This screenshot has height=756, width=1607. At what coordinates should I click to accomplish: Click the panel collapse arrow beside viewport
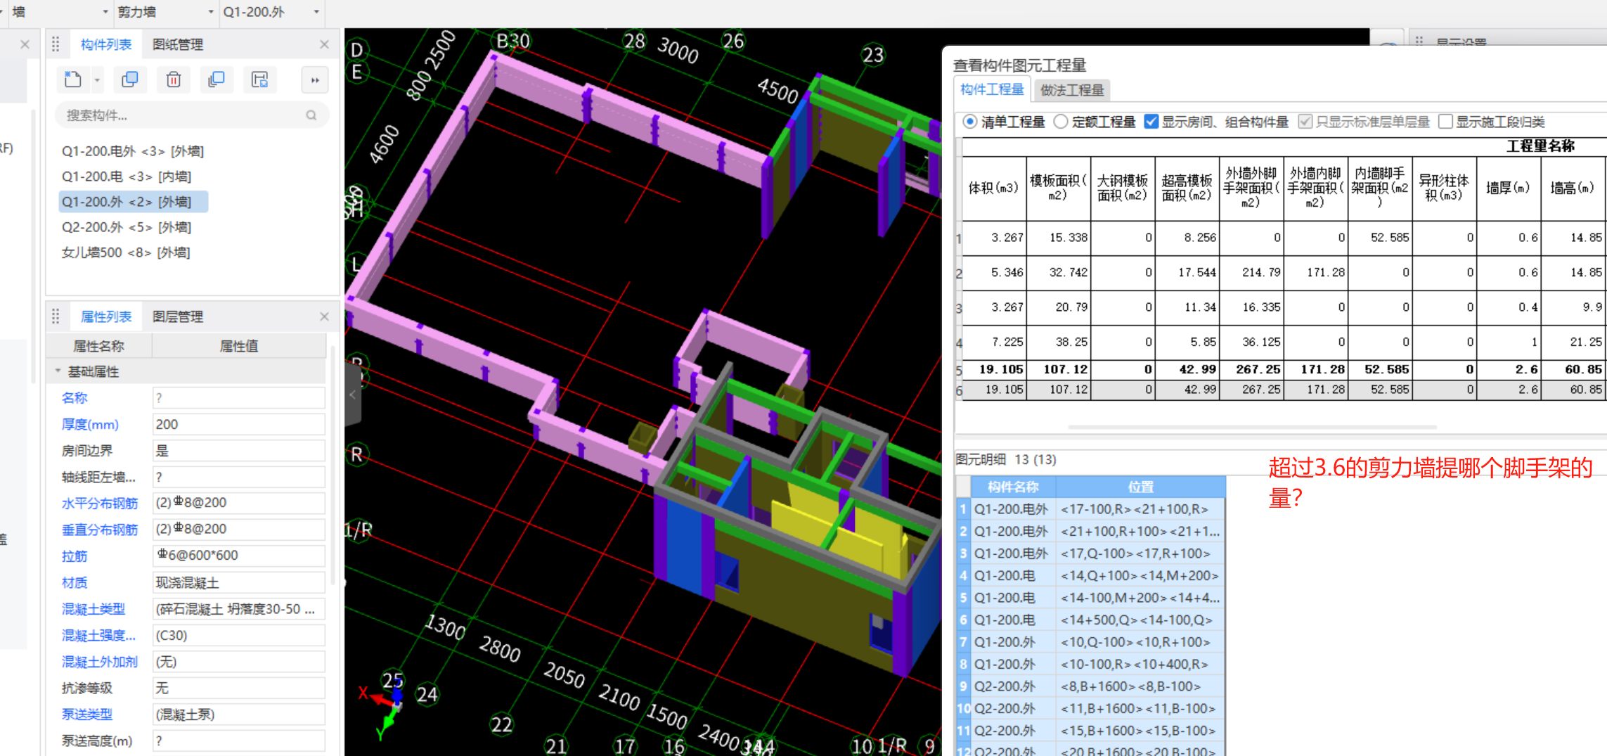tap(353, 395)
